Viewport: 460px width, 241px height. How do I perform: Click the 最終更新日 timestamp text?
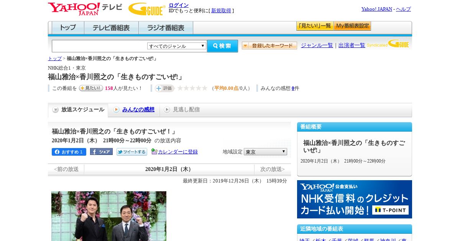235,181
